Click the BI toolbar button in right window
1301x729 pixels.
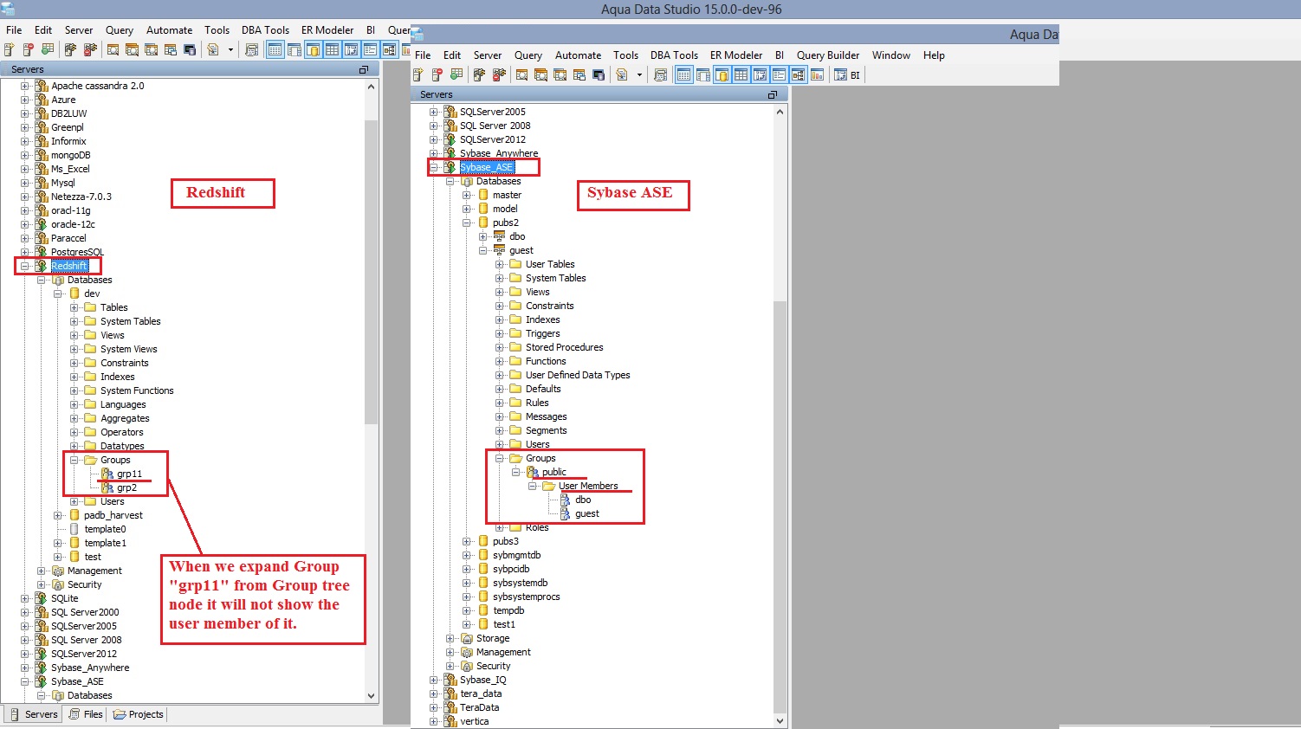(x=847, y=75)
